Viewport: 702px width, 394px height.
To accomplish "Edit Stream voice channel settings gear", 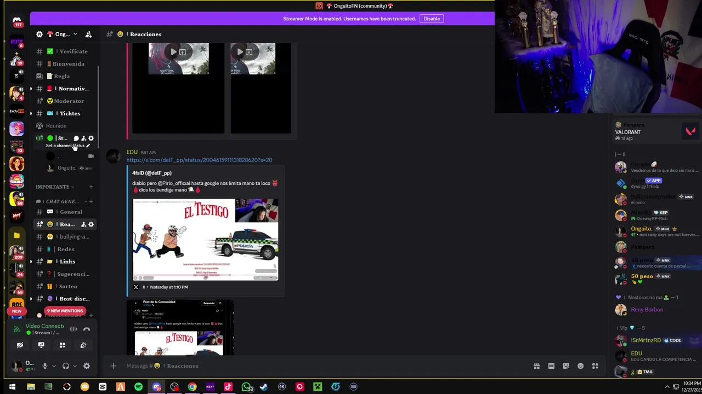I will click(91, 138).
